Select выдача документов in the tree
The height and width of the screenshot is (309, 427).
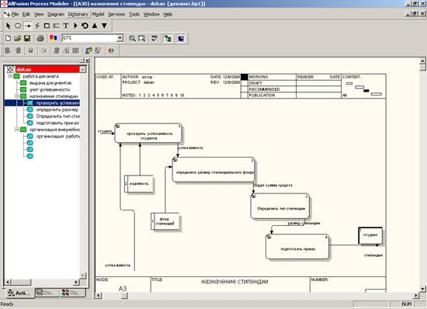tap(50, 83)
